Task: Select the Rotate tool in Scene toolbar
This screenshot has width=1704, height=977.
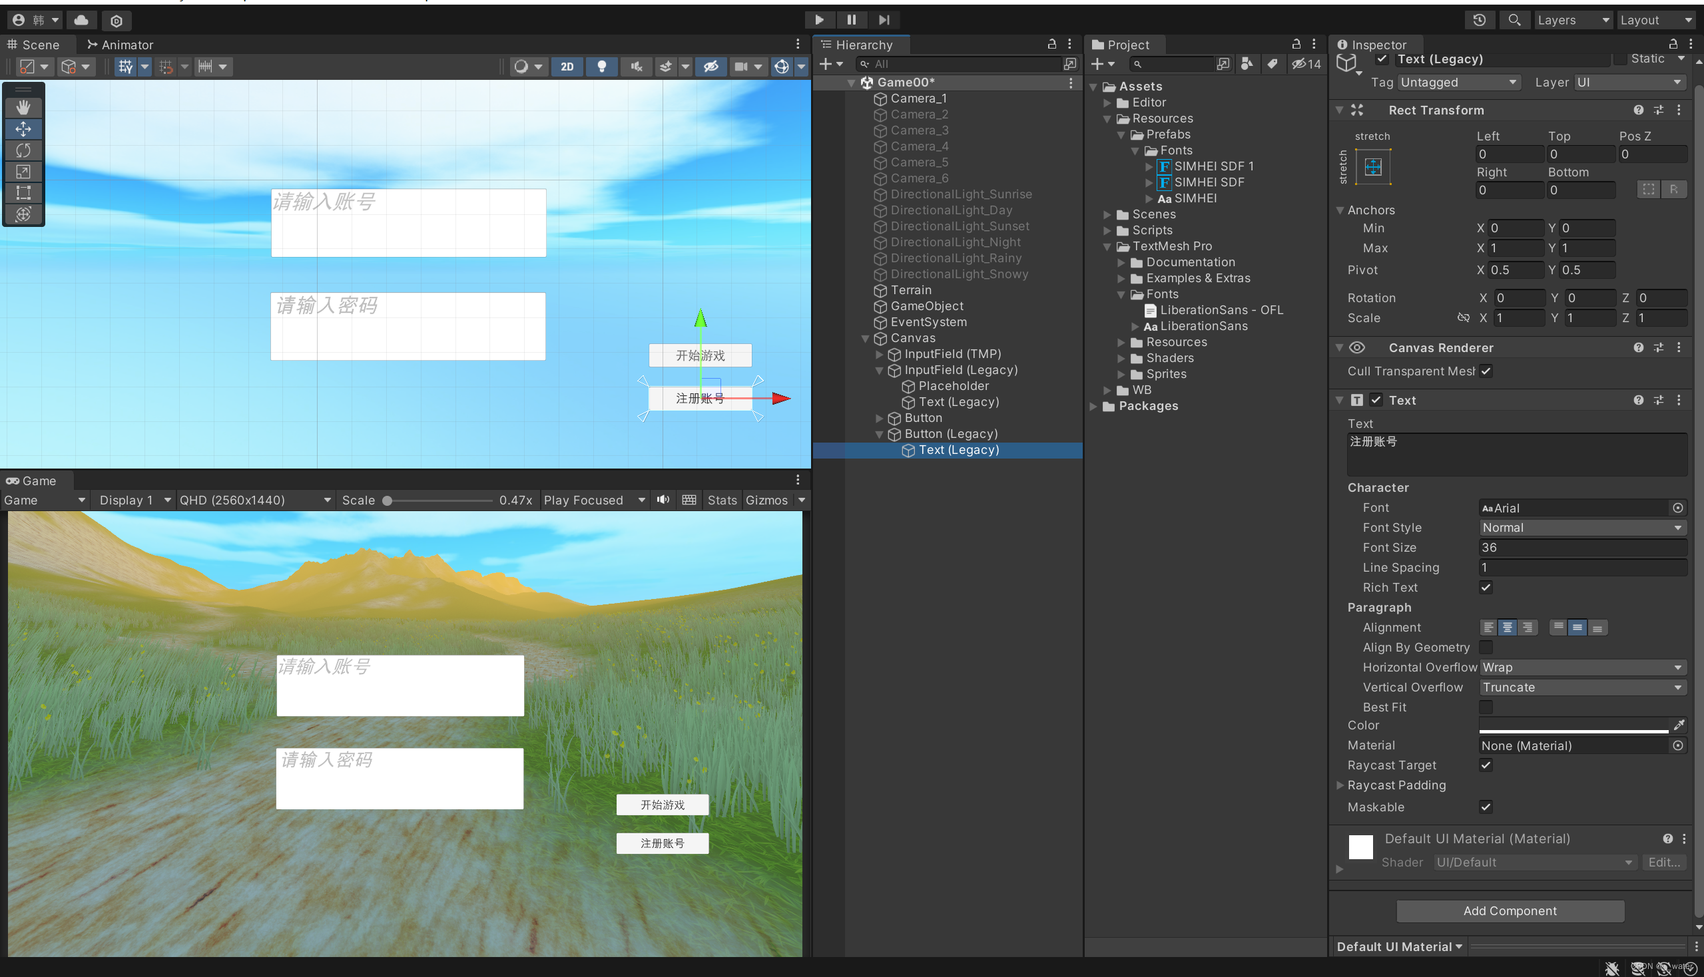Action: click(23, 150)
